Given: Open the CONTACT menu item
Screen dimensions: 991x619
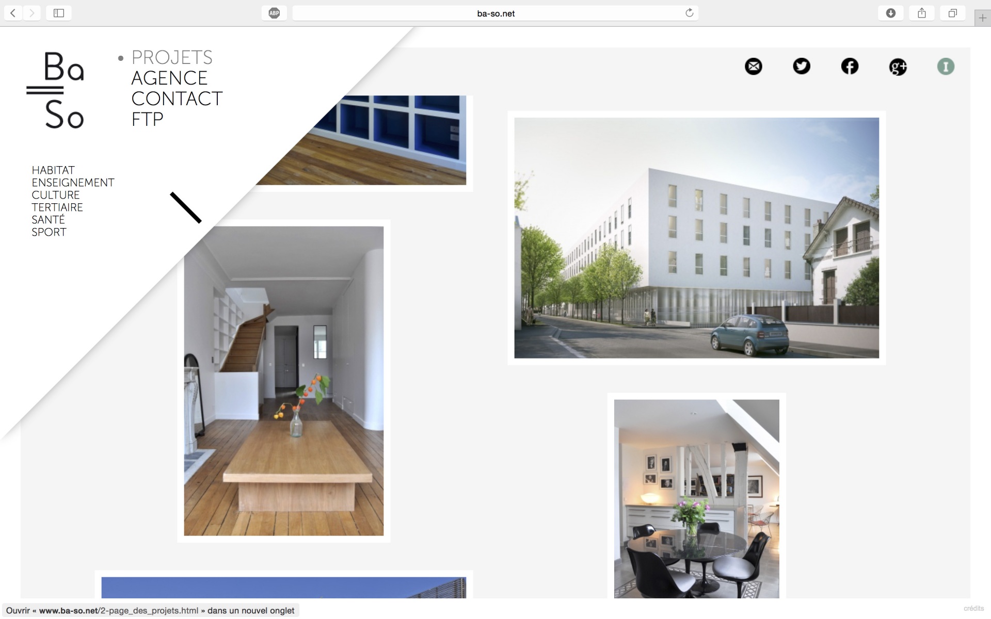Looking at the screenshot, I should click(177, 99).
